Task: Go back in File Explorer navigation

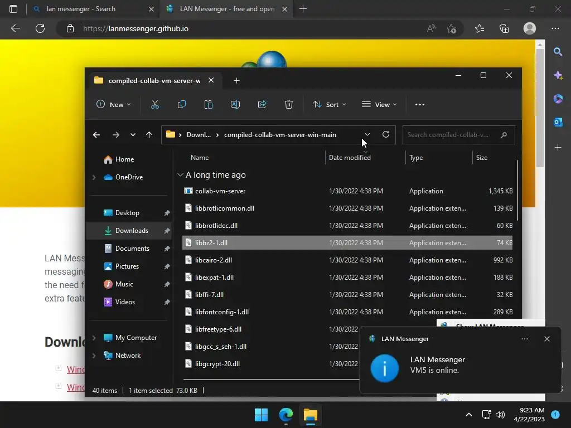Action: (96, 135)
